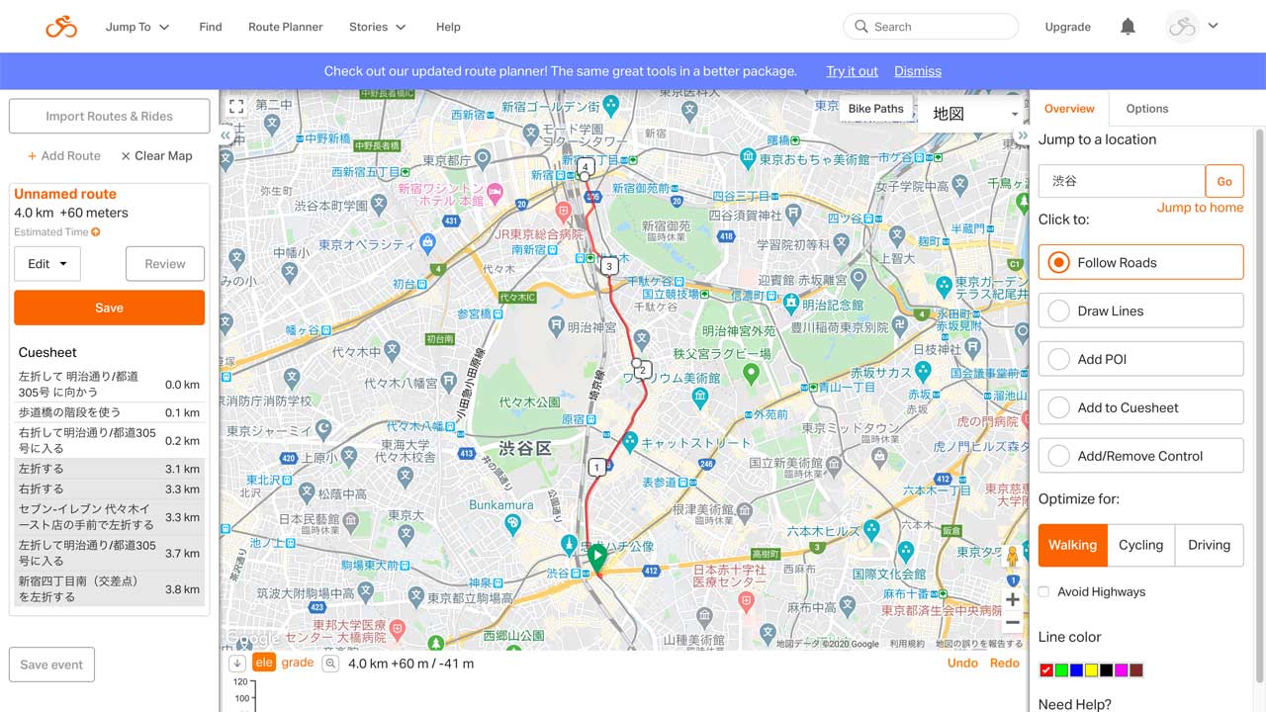This screenshot has height=712, width=1266.
Task: Zoom out on the map
Action: pos(1012,623)
